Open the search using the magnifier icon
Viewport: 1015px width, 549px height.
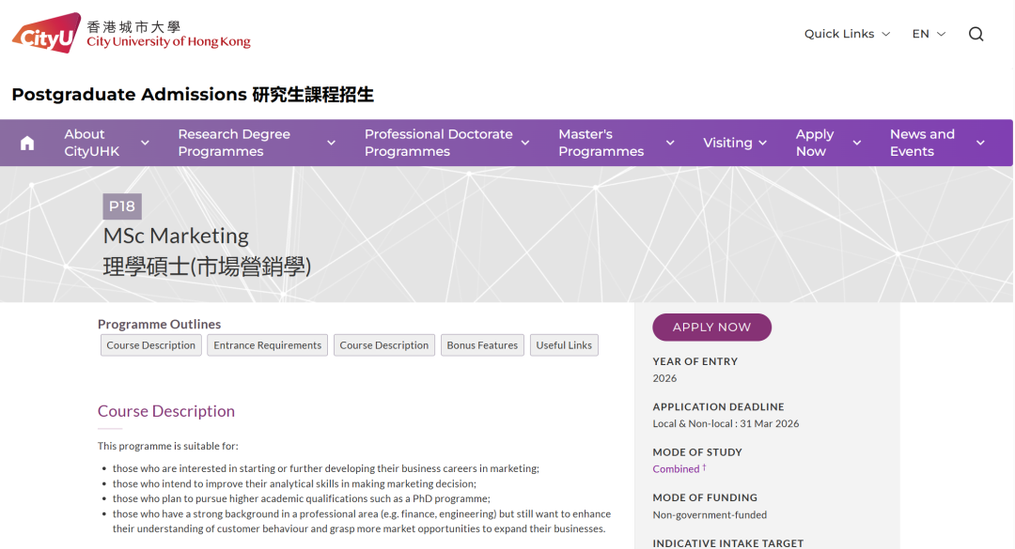tap(976, 33)
